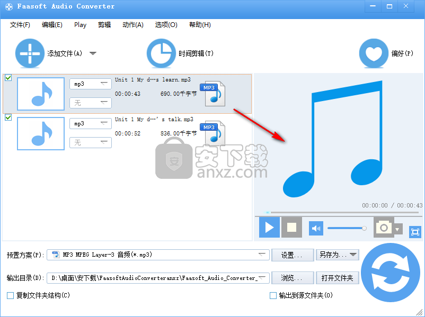Click the preview time 00:00:00 / 00:00:43

[392, 205]
